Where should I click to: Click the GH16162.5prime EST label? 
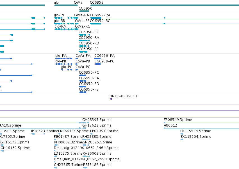pyautogui.click(x=15, y=148)
